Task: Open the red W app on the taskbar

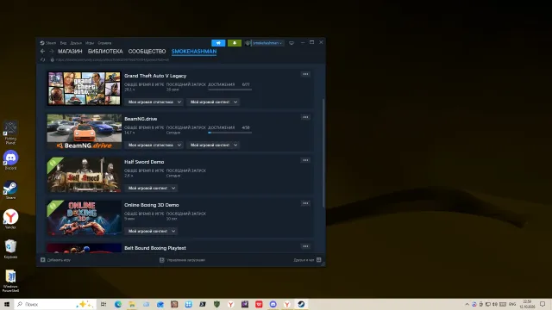Action: tap(259, 304)
